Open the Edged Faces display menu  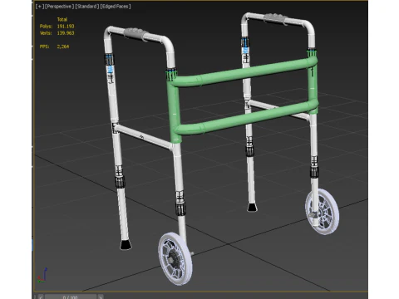pyautogui.click(x=116, y=7)
